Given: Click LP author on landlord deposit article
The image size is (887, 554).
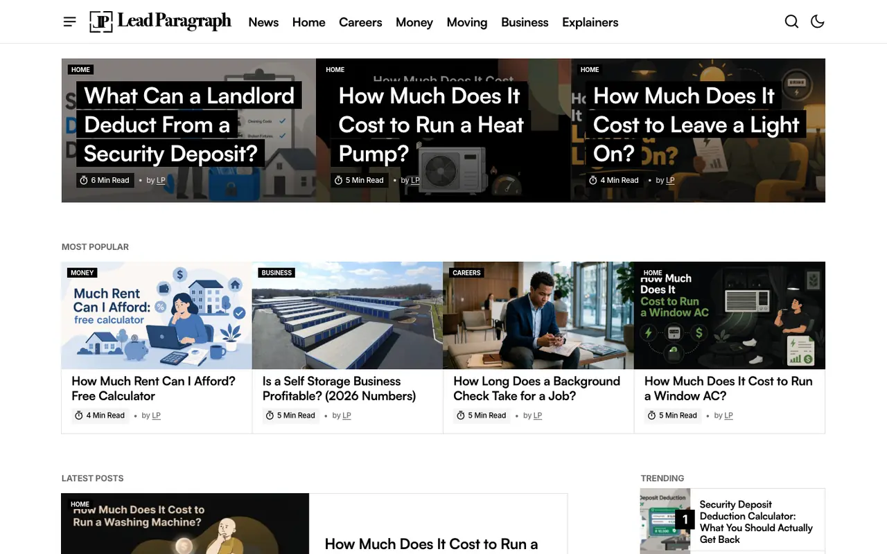Looking at the screenshot, I should (161, 180).
